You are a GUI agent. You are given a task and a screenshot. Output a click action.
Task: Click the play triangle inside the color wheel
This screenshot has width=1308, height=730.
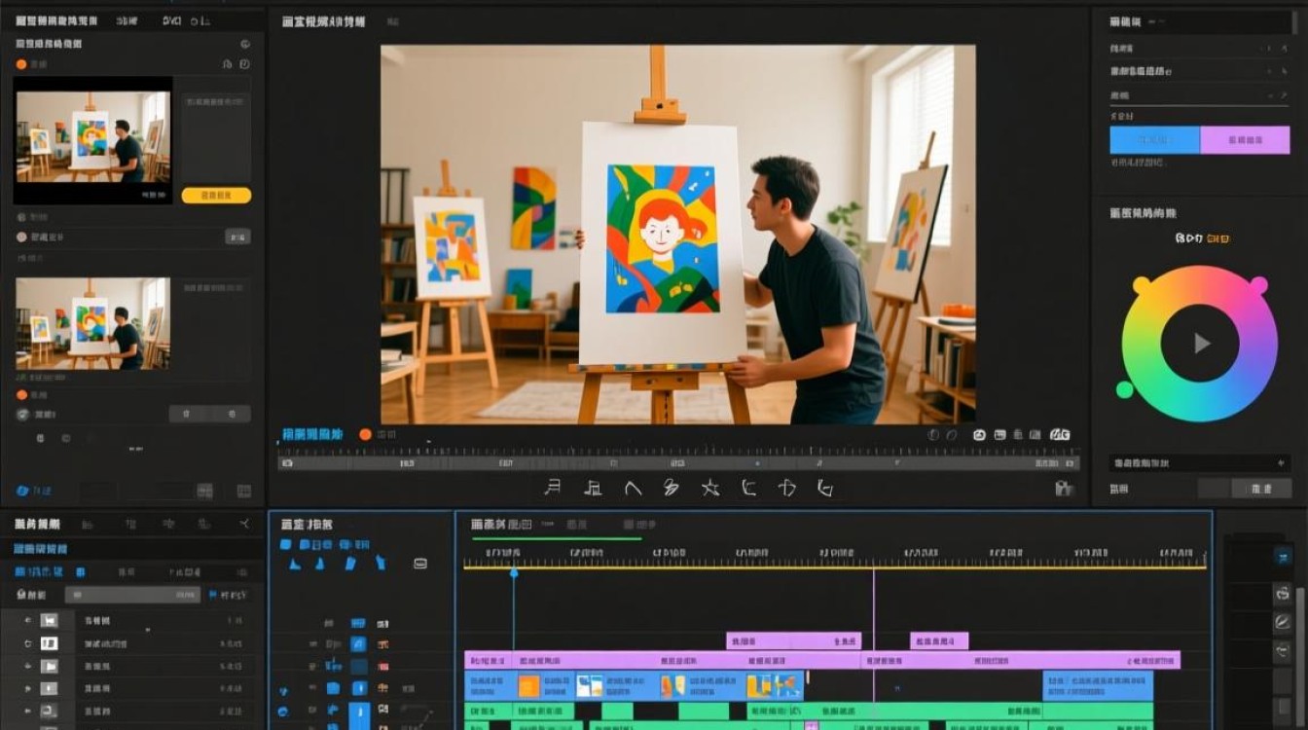(1203, 344)
